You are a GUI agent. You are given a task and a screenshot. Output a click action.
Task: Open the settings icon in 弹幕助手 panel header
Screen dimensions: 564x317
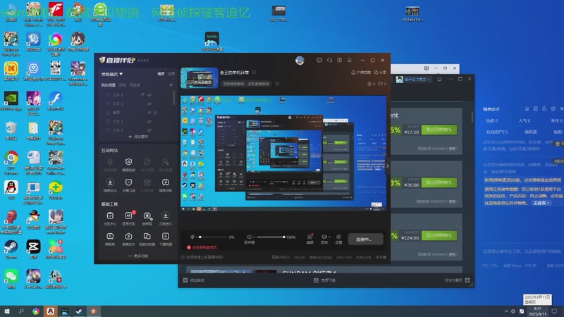click(x=553, y=109)
